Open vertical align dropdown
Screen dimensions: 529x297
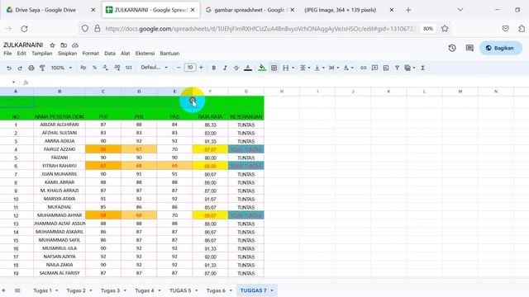tap(319, 68)
